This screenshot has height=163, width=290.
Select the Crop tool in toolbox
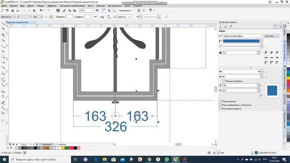coord(3,34)
